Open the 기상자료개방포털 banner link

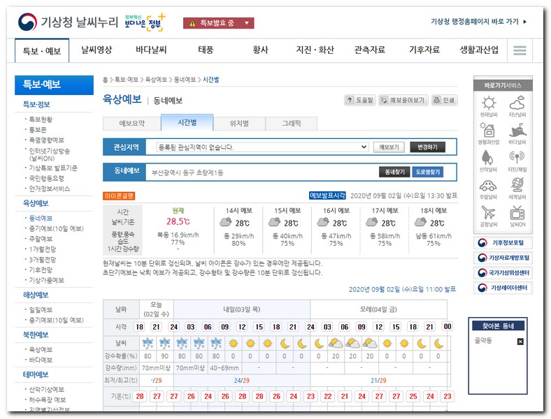point(503,258)
